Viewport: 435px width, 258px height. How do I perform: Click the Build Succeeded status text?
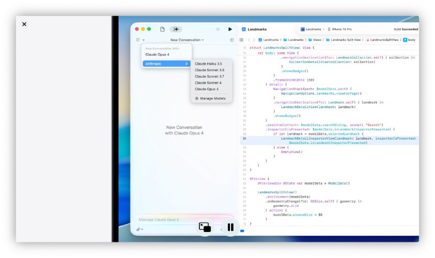pyautogui.click(x=406, y=29)
